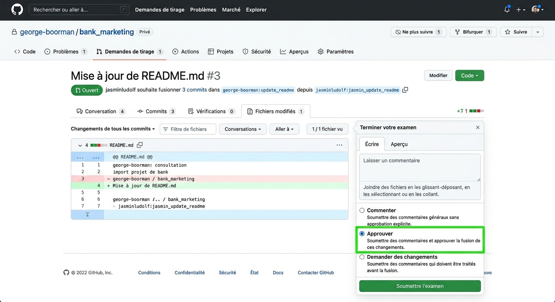Open the user avatar menu
Screen dimensions: 555x302
click(537, 9)
